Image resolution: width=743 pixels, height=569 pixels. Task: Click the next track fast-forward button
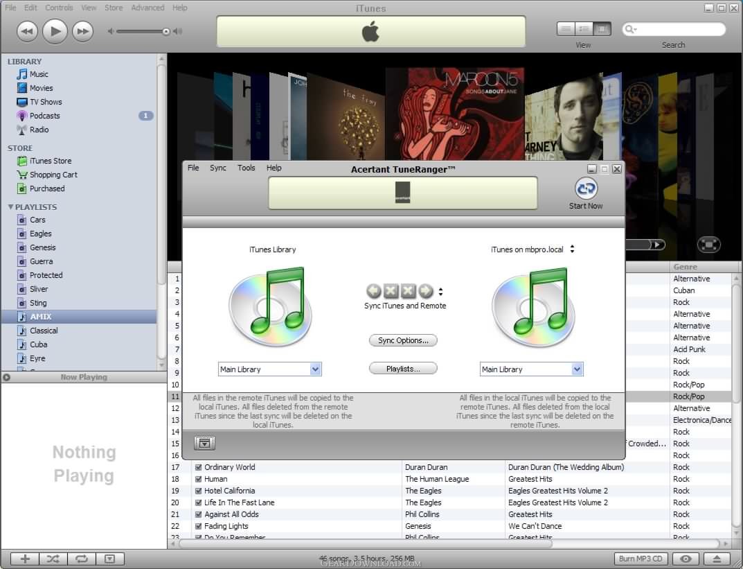click(x=82, y=32)
